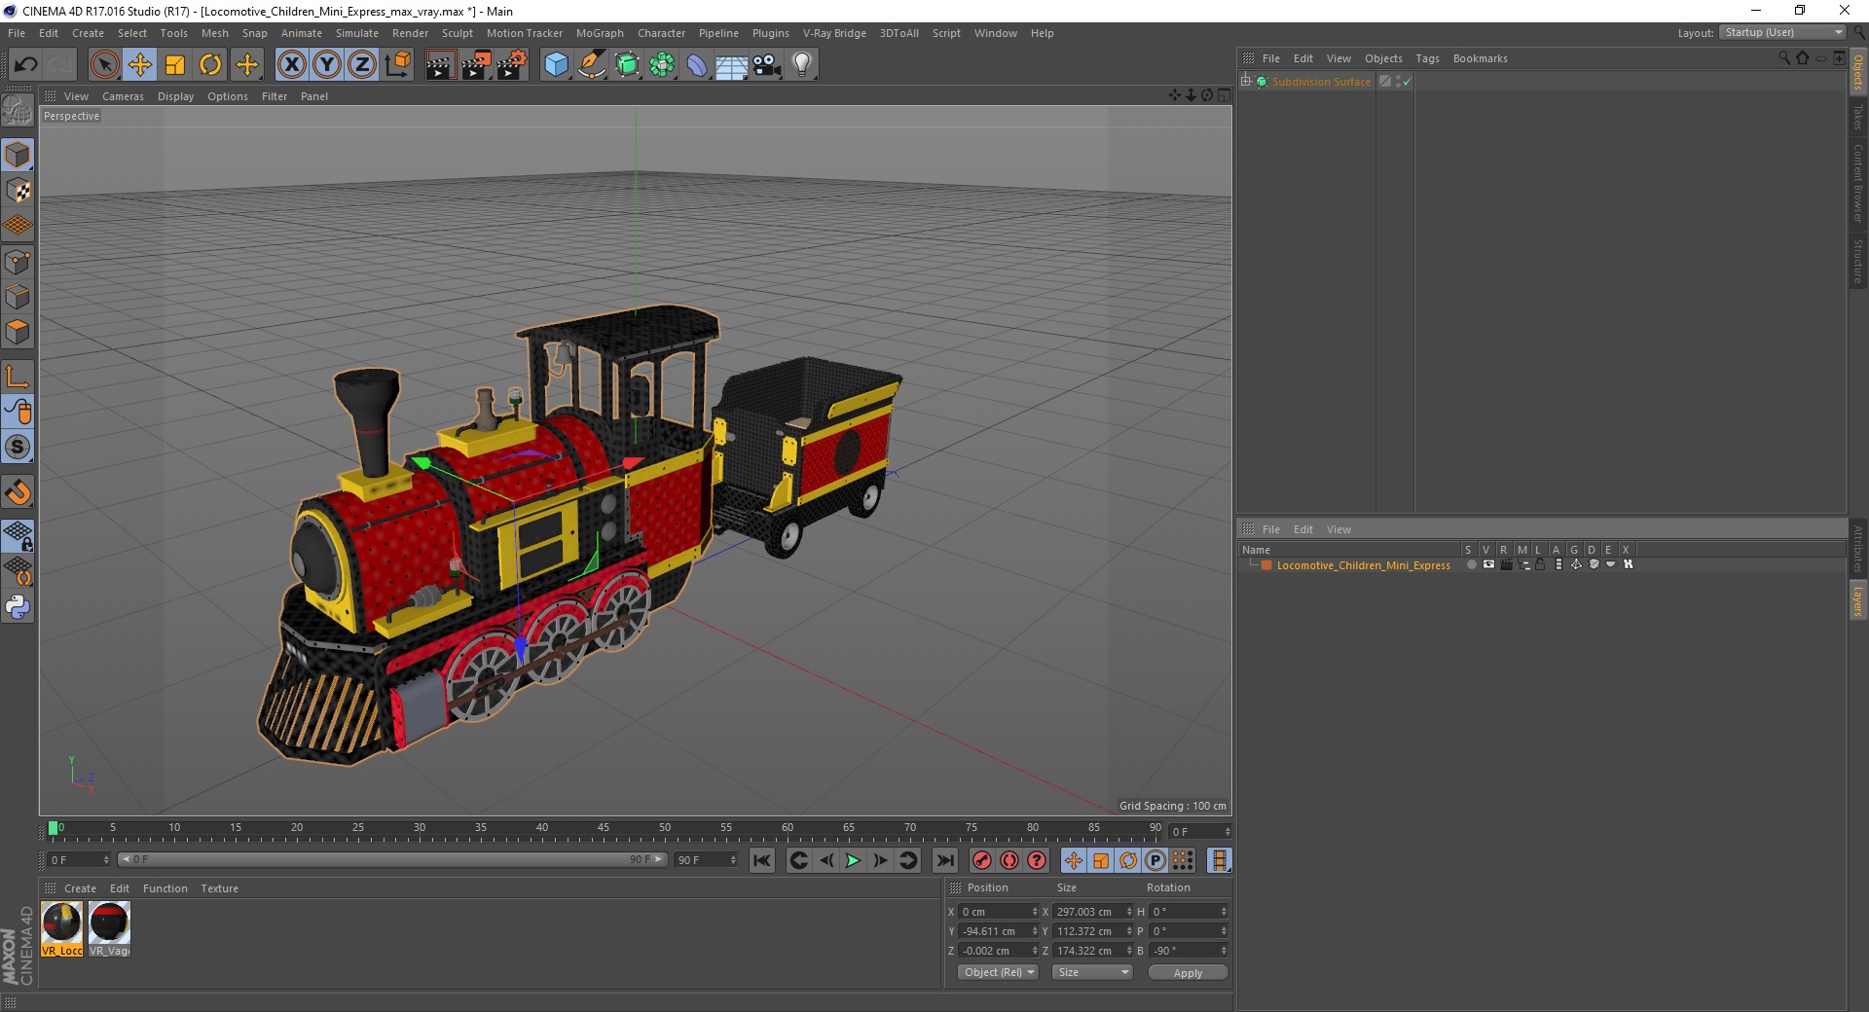The width and height of the screenshot is (1869, 1012).
Task: Click the preview range slider bar
Action: coord(392,859)
